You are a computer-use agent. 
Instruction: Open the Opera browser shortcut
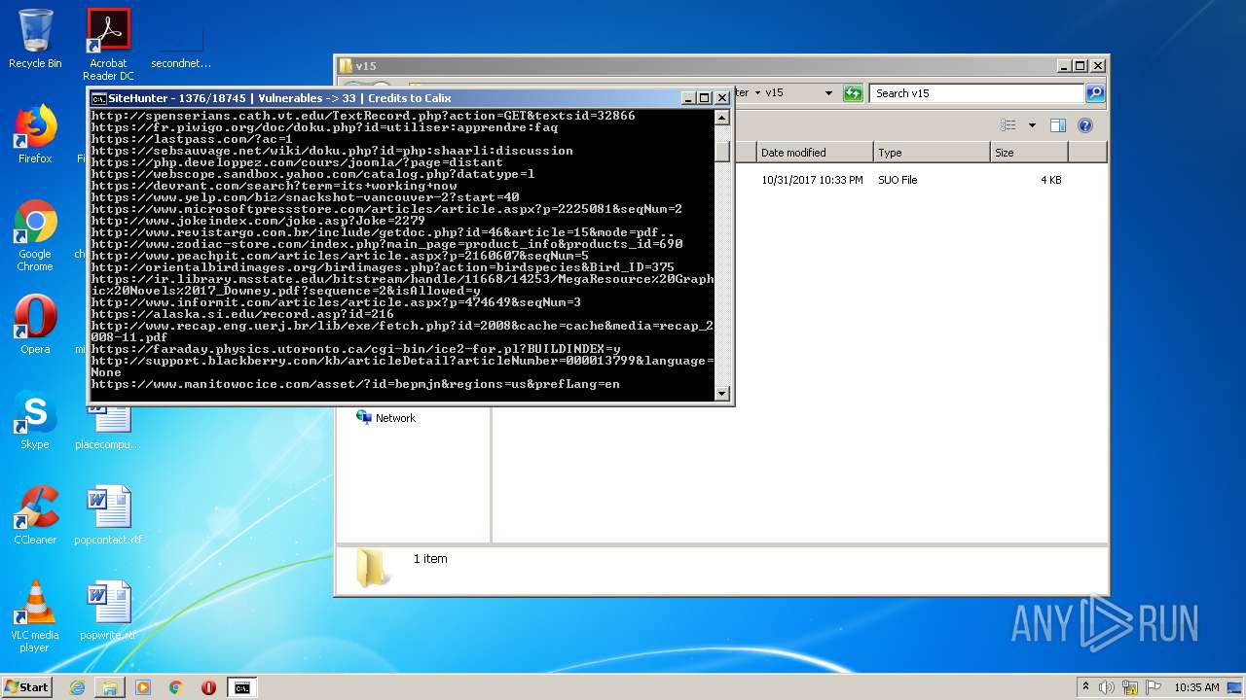coord(35,325)
